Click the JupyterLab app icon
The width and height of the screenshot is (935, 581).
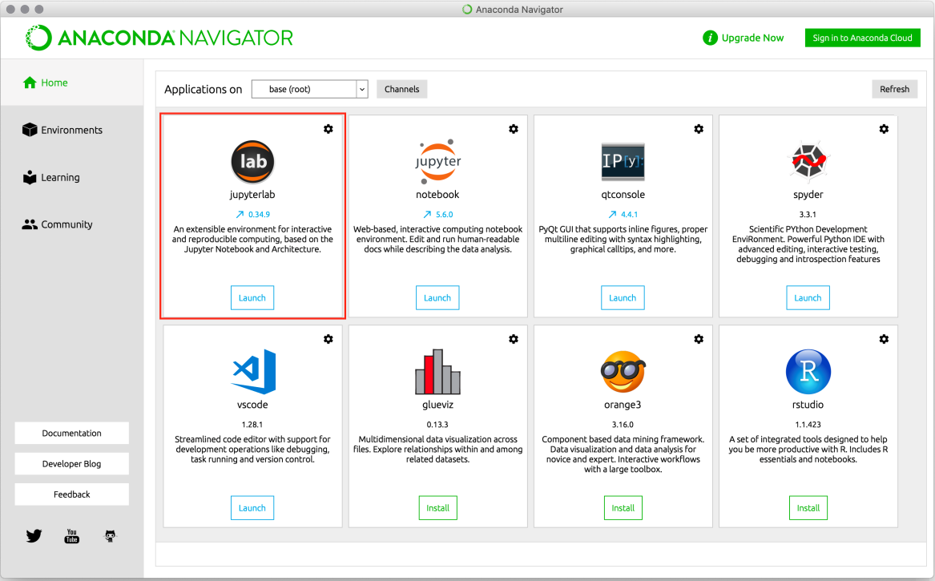pyautogui.click(x=252, y=162)
